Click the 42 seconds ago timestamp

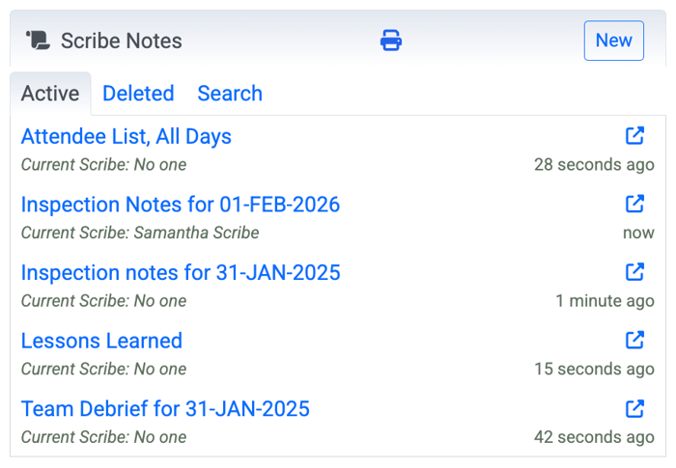(594, 437)
